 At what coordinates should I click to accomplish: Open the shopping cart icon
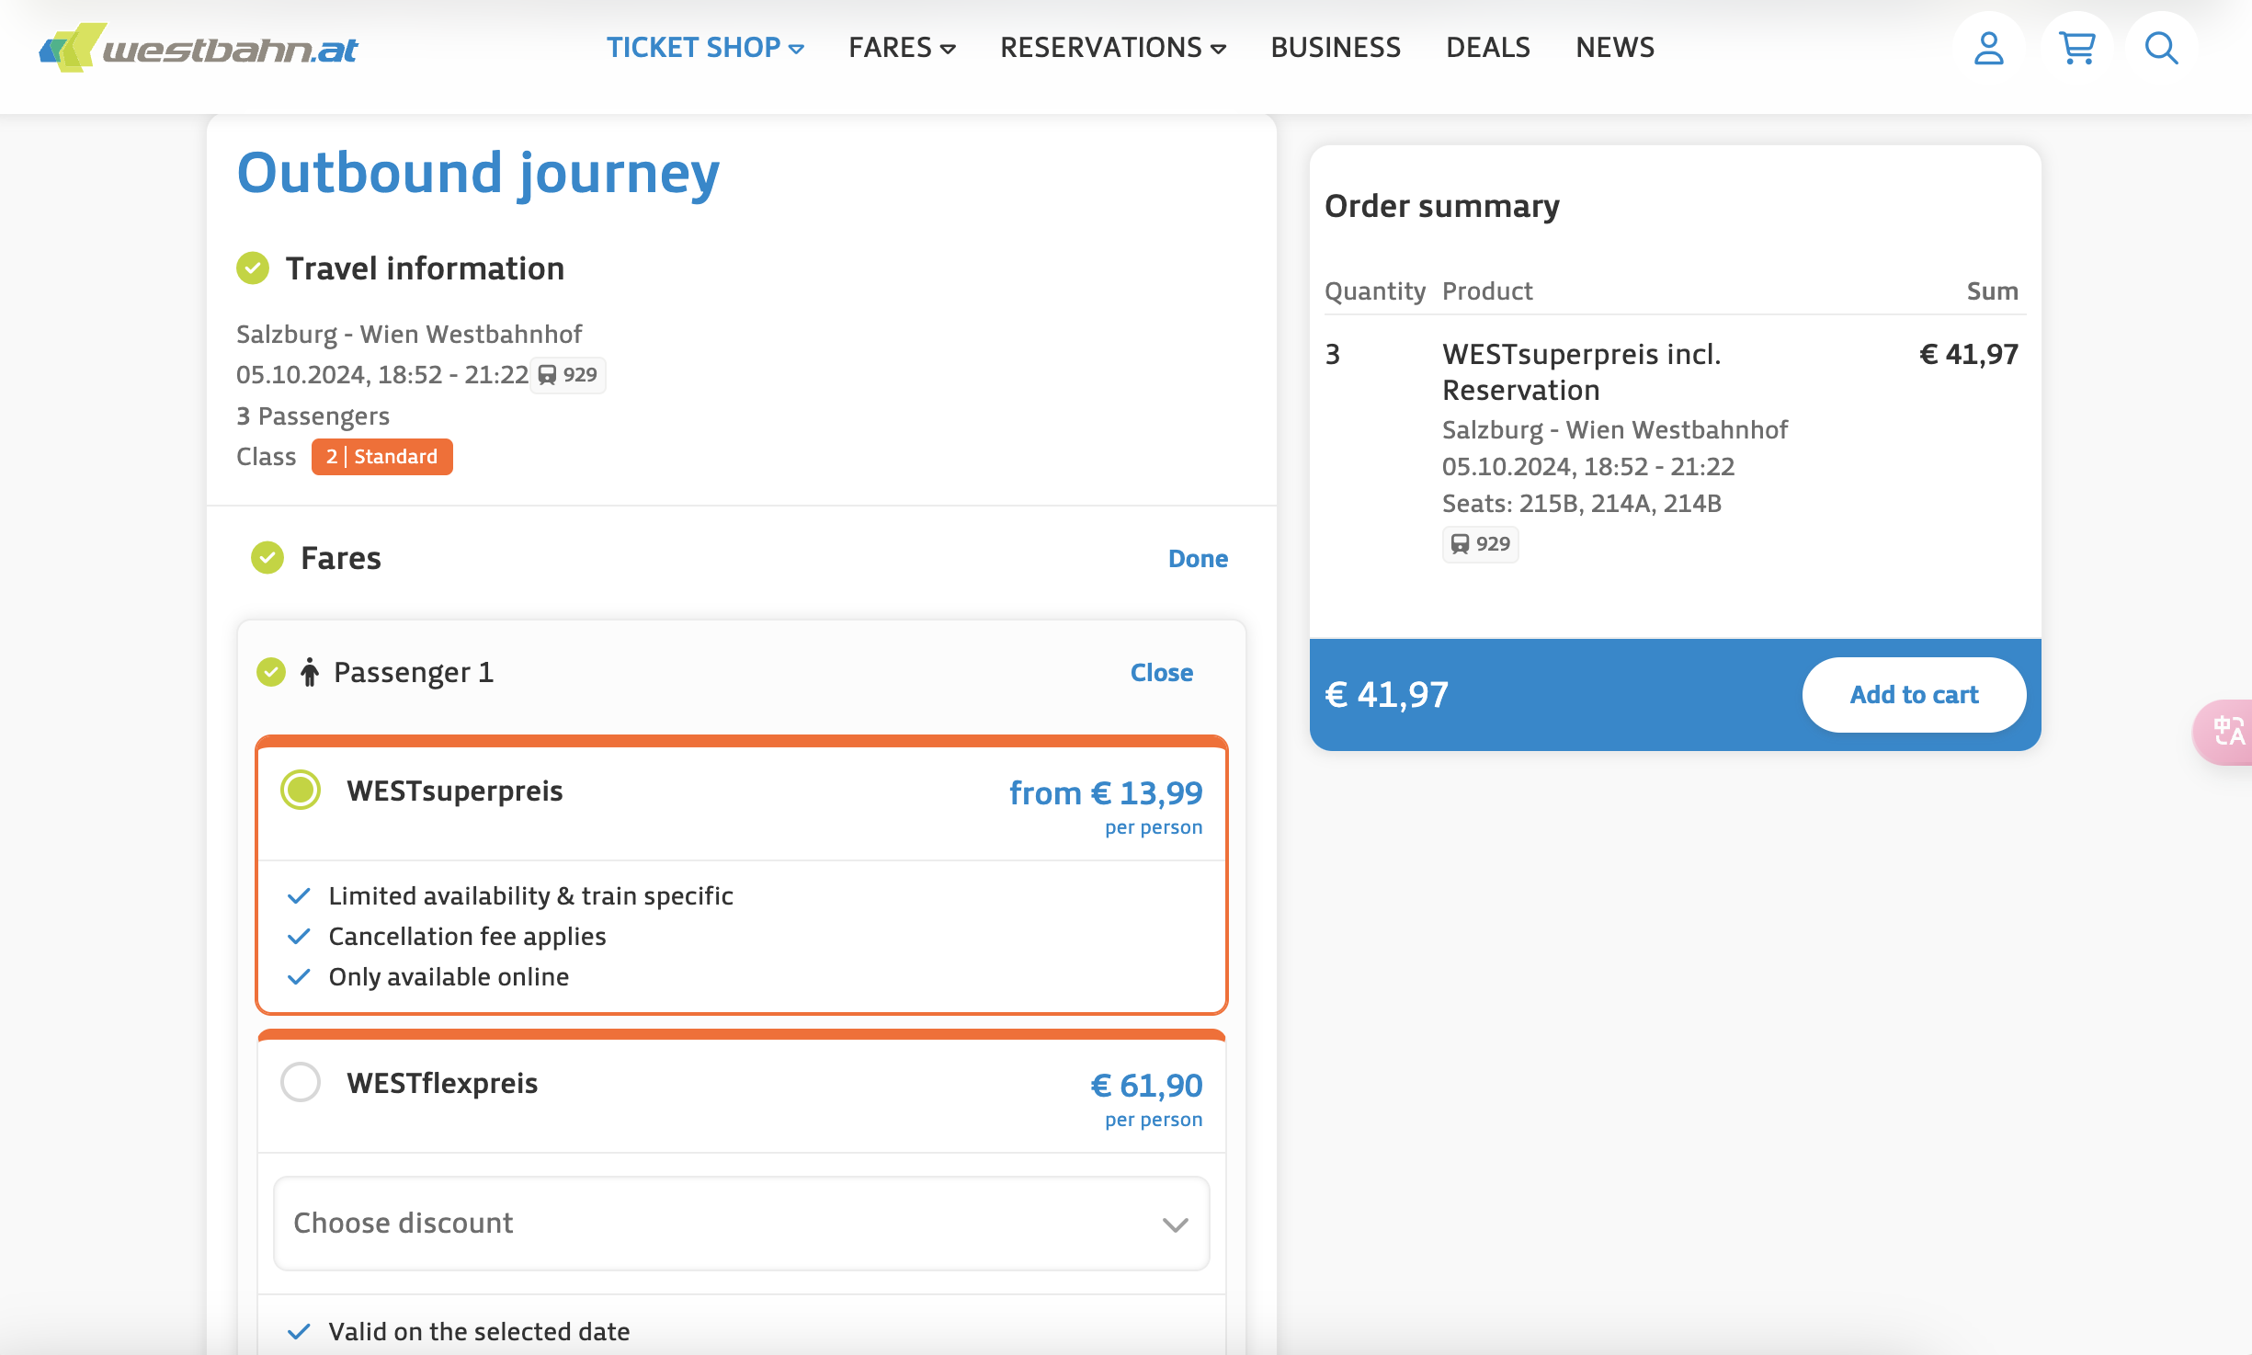[2076, 48]
